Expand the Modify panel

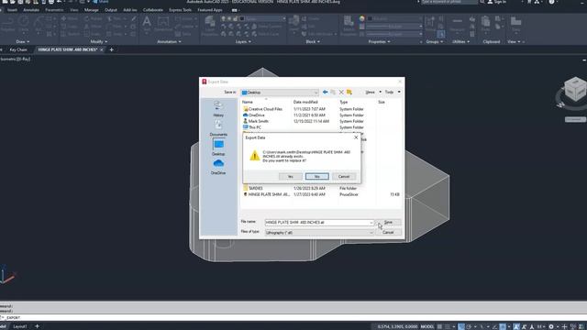tap(98, 42)
